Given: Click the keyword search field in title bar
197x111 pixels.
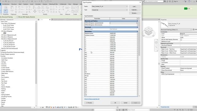Looking at the screenshot, I should (x=154, y=1).
